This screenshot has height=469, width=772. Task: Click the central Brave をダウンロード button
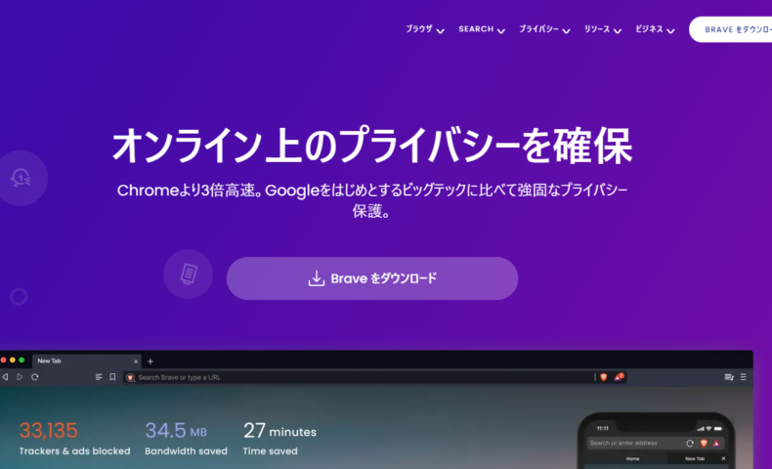(x=372, y=278)
